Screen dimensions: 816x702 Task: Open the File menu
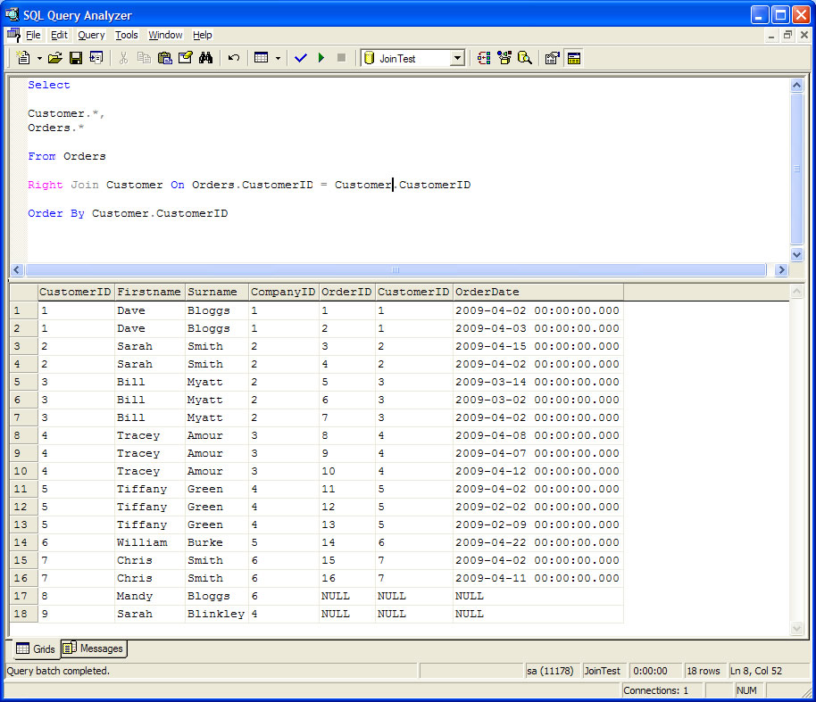tap(33, 35)
